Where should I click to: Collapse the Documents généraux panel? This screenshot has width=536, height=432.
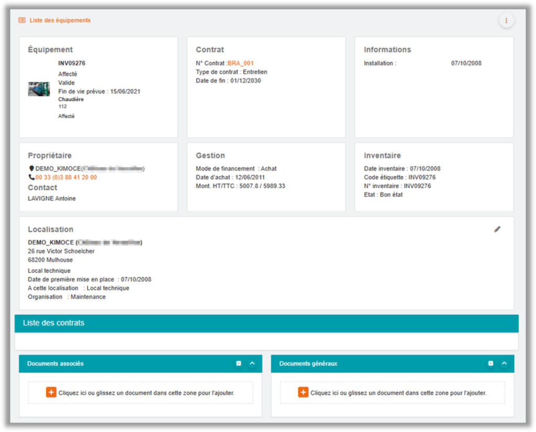504,363
